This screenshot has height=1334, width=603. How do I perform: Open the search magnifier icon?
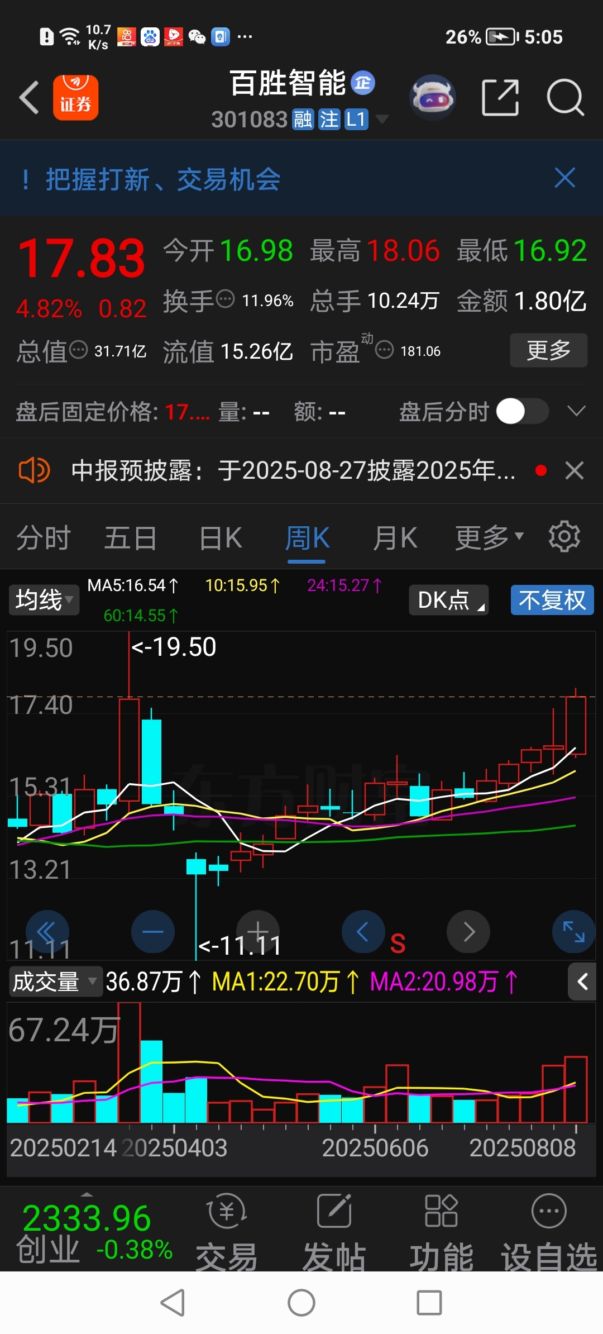(x=565, y=98)
